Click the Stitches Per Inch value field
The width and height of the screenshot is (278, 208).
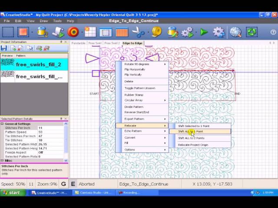pos(50,128)
